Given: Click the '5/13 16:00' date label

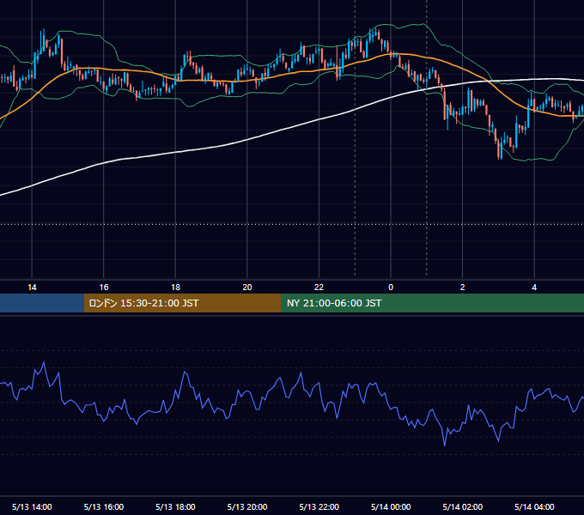Looking at the screenshot, I should point(104,506).
